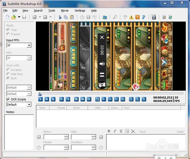Screen dimensions: 190x159
Task: Open the translator mode icon
Action: pyautogui.click(x=105, y=17)
